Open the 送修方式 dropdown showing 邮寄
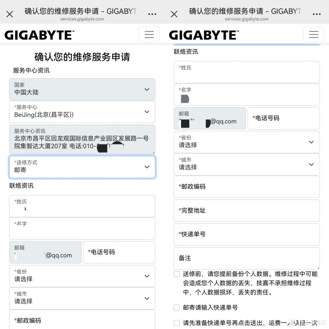The height and width of the screenshot is (329, 329). pyautogui.click(x=82, y=167)
